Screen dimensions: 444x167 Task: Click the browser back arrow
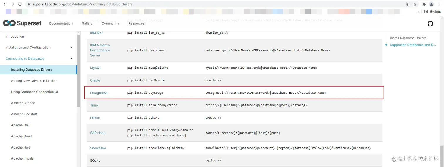click(5, 4)
